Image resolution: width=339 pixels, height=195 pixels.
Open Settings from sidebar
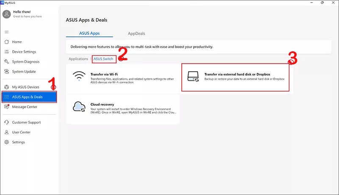[x=18, y=142]
